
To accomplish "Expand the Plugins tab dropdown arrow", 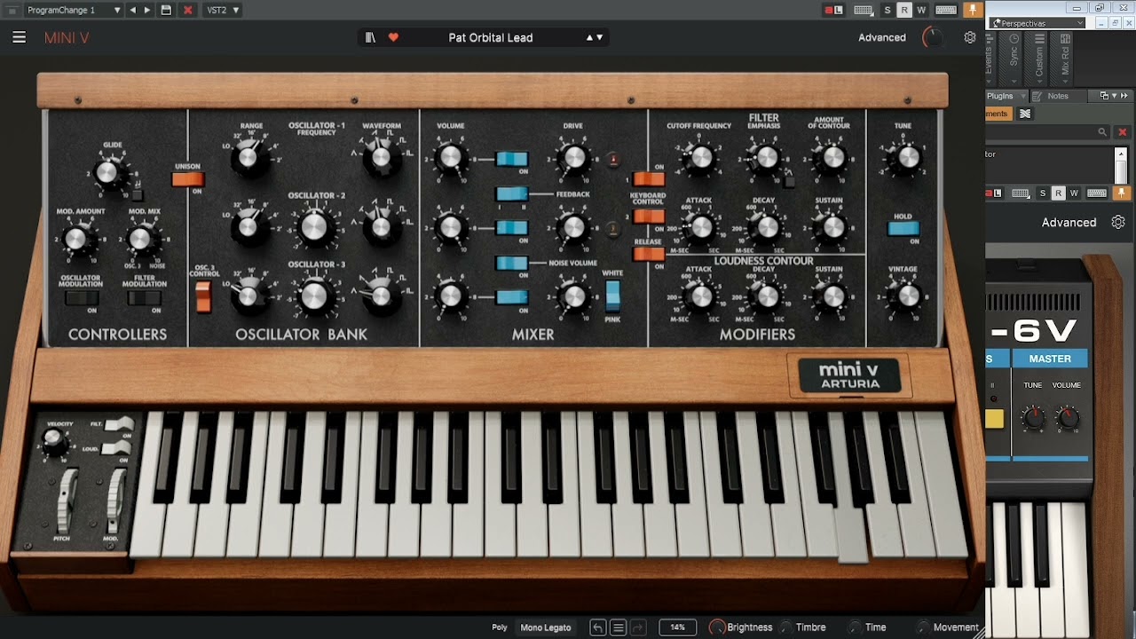I will 1022,96.
